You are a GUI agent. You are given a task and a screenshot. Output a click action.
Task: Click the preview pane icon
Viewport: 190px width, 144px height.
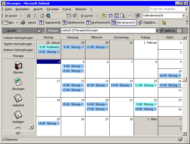[117, 16]
